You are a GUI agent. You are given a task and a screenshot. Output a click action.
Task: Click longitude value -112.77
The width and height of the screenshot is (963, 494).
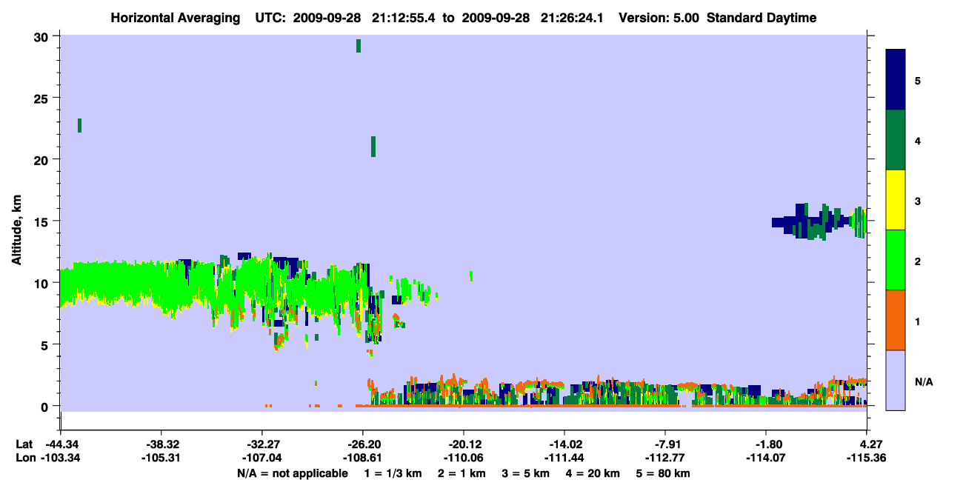pos(664,458)
